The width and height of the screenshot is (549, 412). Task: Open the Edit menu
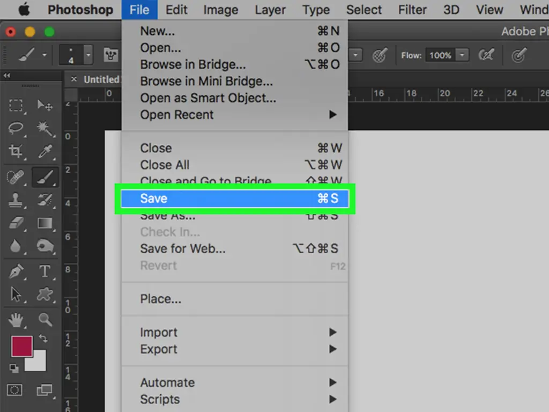click(x=176, y=10)
